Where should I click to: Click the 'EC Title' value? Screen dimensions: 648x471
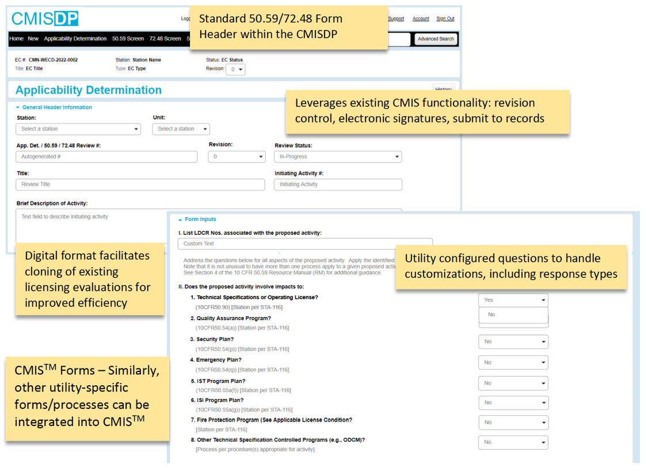[35, 69]
